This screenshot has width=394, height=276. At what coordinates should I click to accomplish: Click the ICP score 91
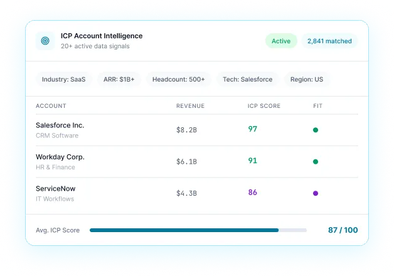(253, 161)
